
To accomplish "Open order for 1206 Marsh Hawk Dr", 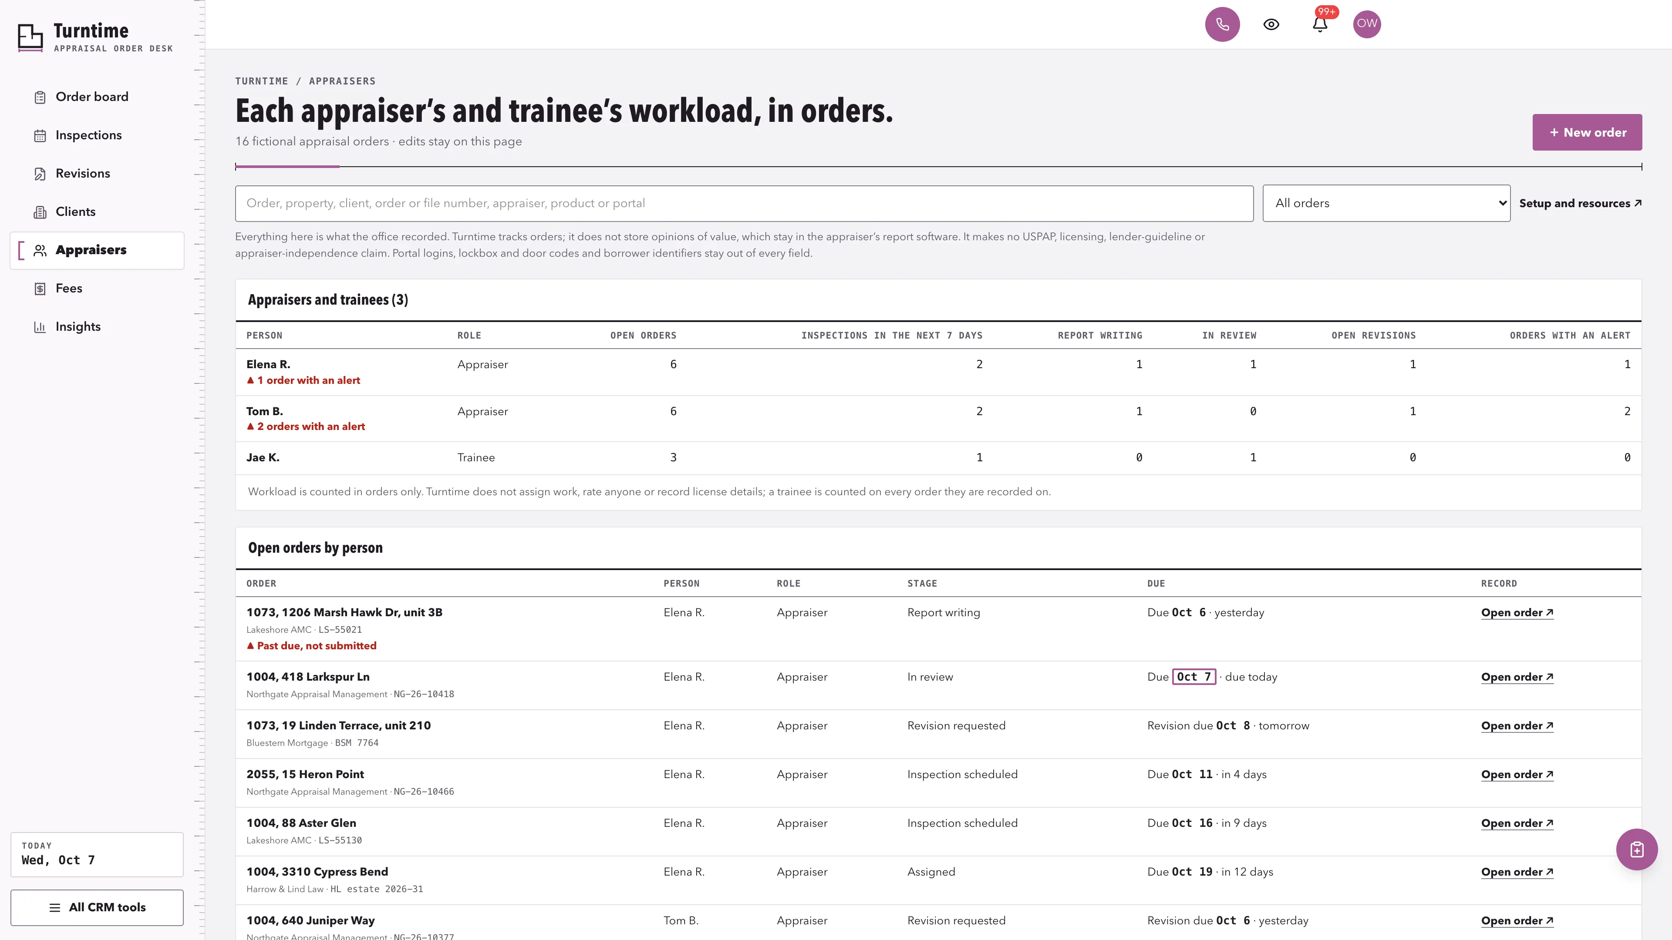I will (x=1517, y=612).
